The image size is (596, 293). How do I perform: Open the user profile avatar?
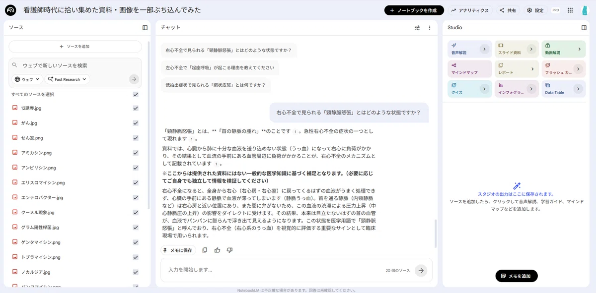585,10
